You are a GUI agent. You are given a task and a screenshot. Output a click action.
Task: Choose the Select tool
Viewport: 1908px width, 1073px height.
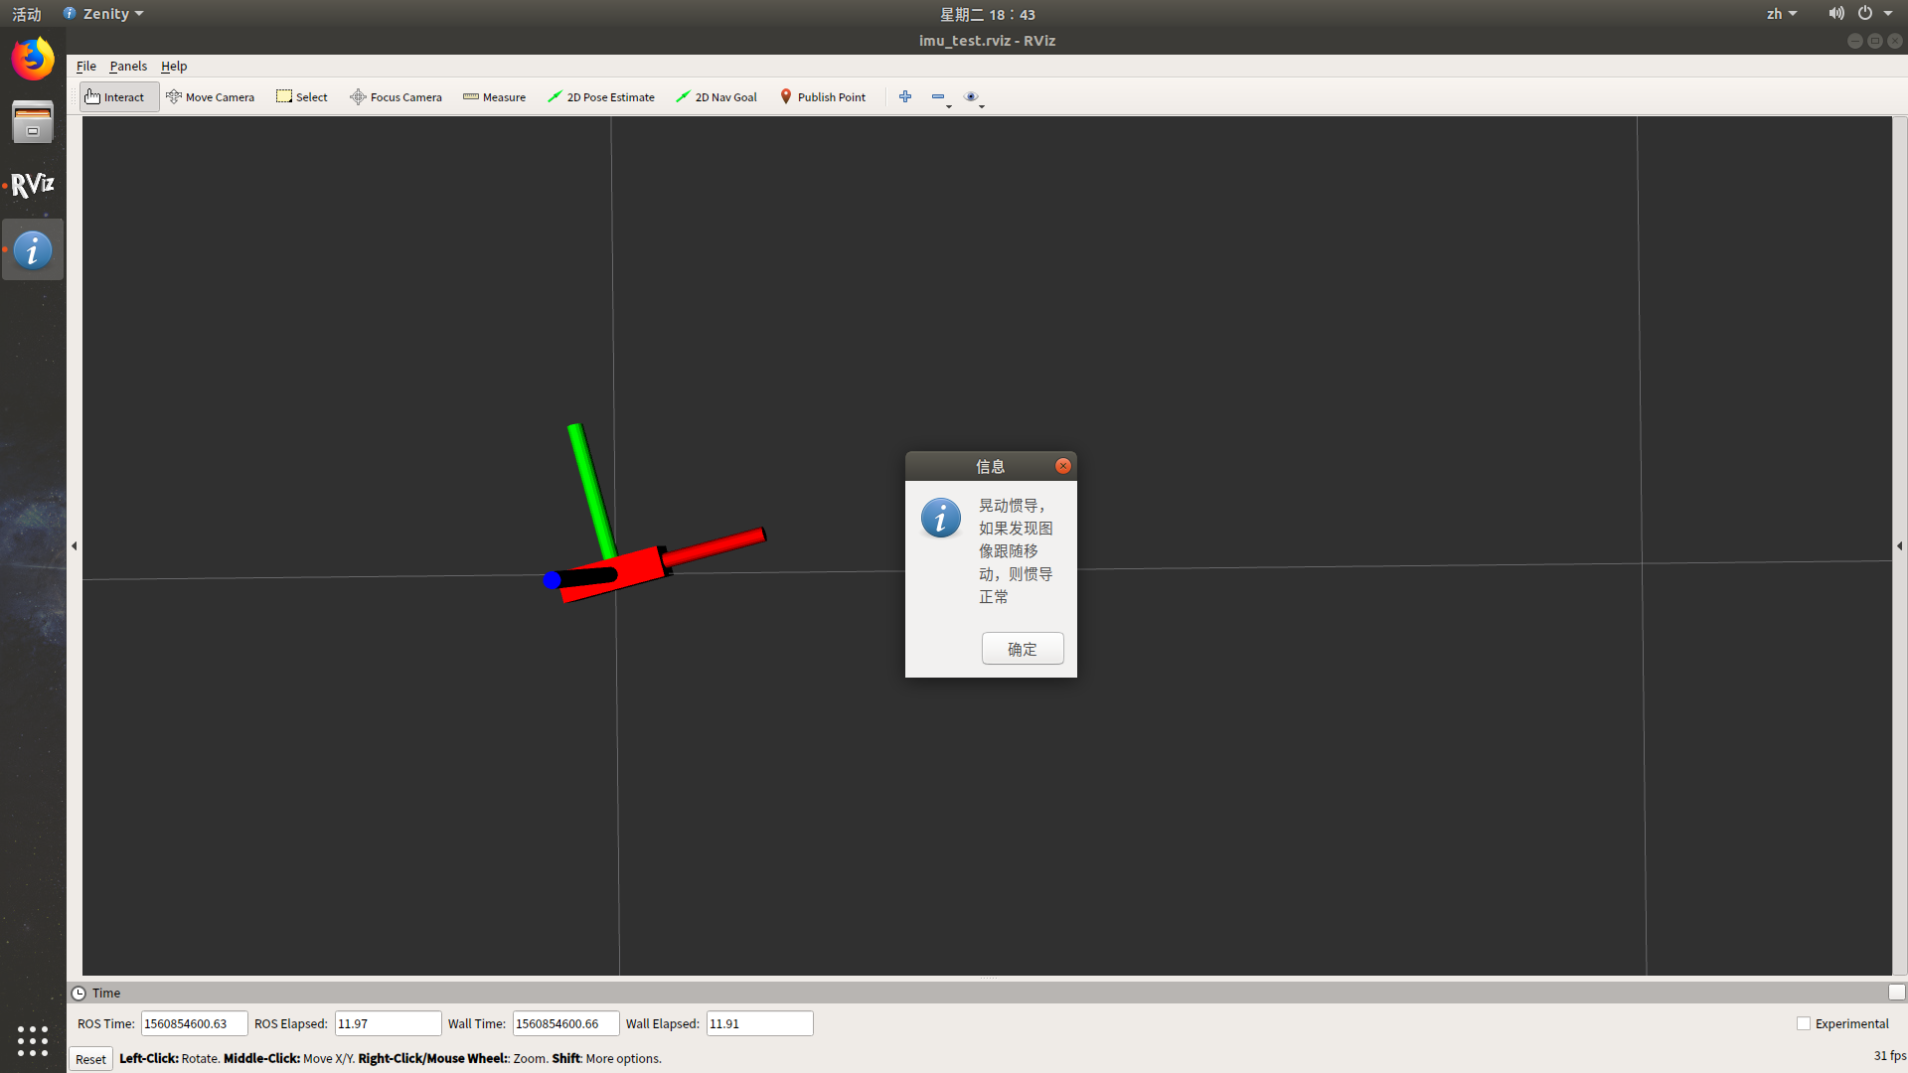tap(302, 97)
